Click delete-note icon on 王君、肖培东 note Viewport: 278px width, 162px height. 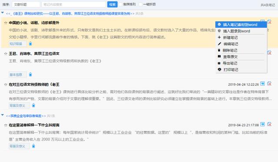point(269,52)
